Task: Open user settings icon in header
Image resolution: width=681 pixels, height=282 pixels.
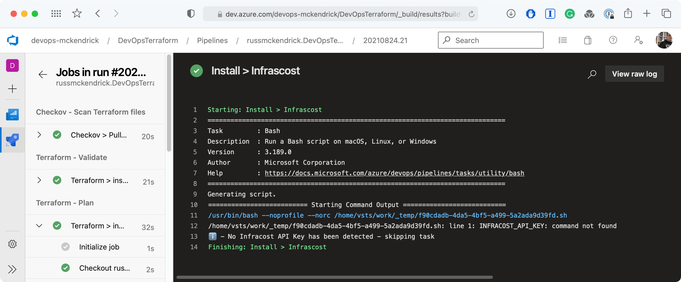Action: 638,40
